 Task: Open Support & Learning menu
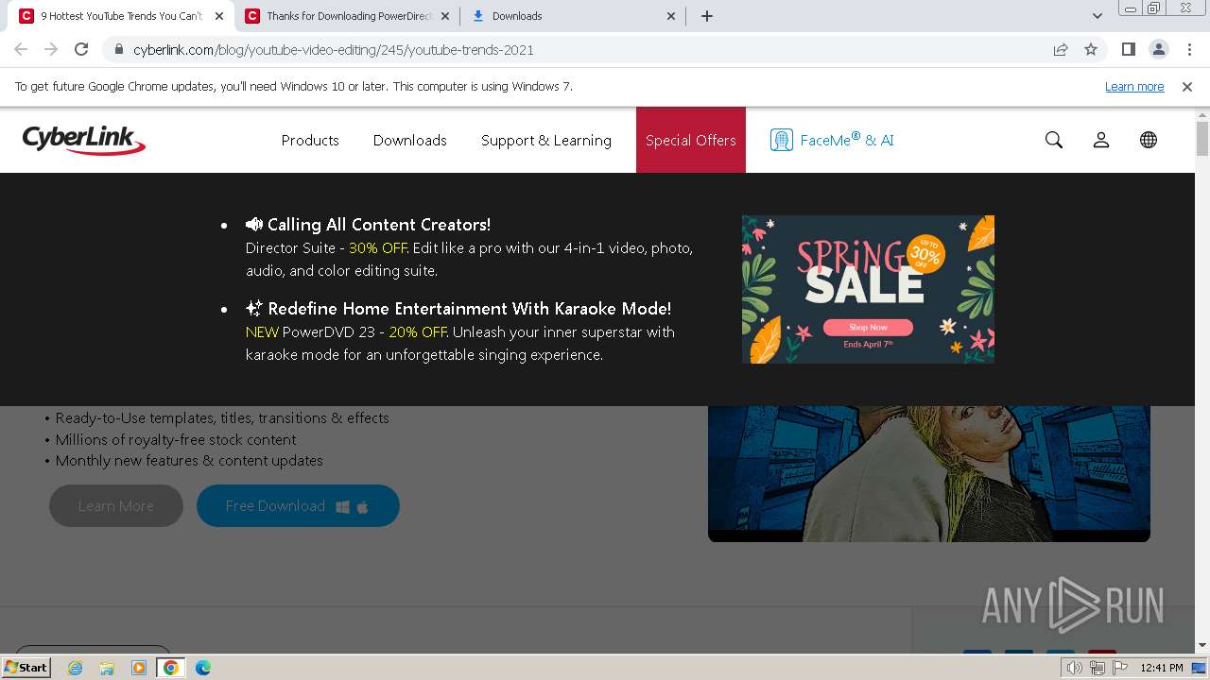coord(546,140)
